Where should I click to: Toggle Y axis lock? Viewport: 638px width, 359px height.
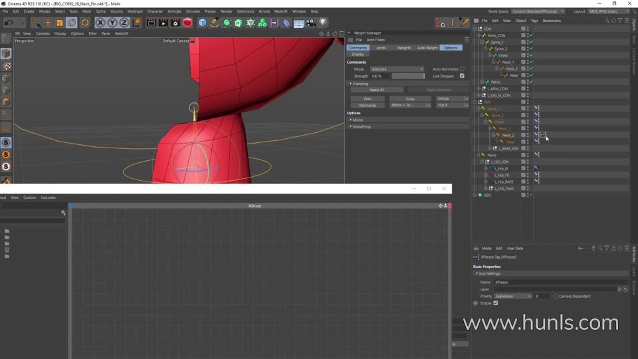(x=112, y=23)
